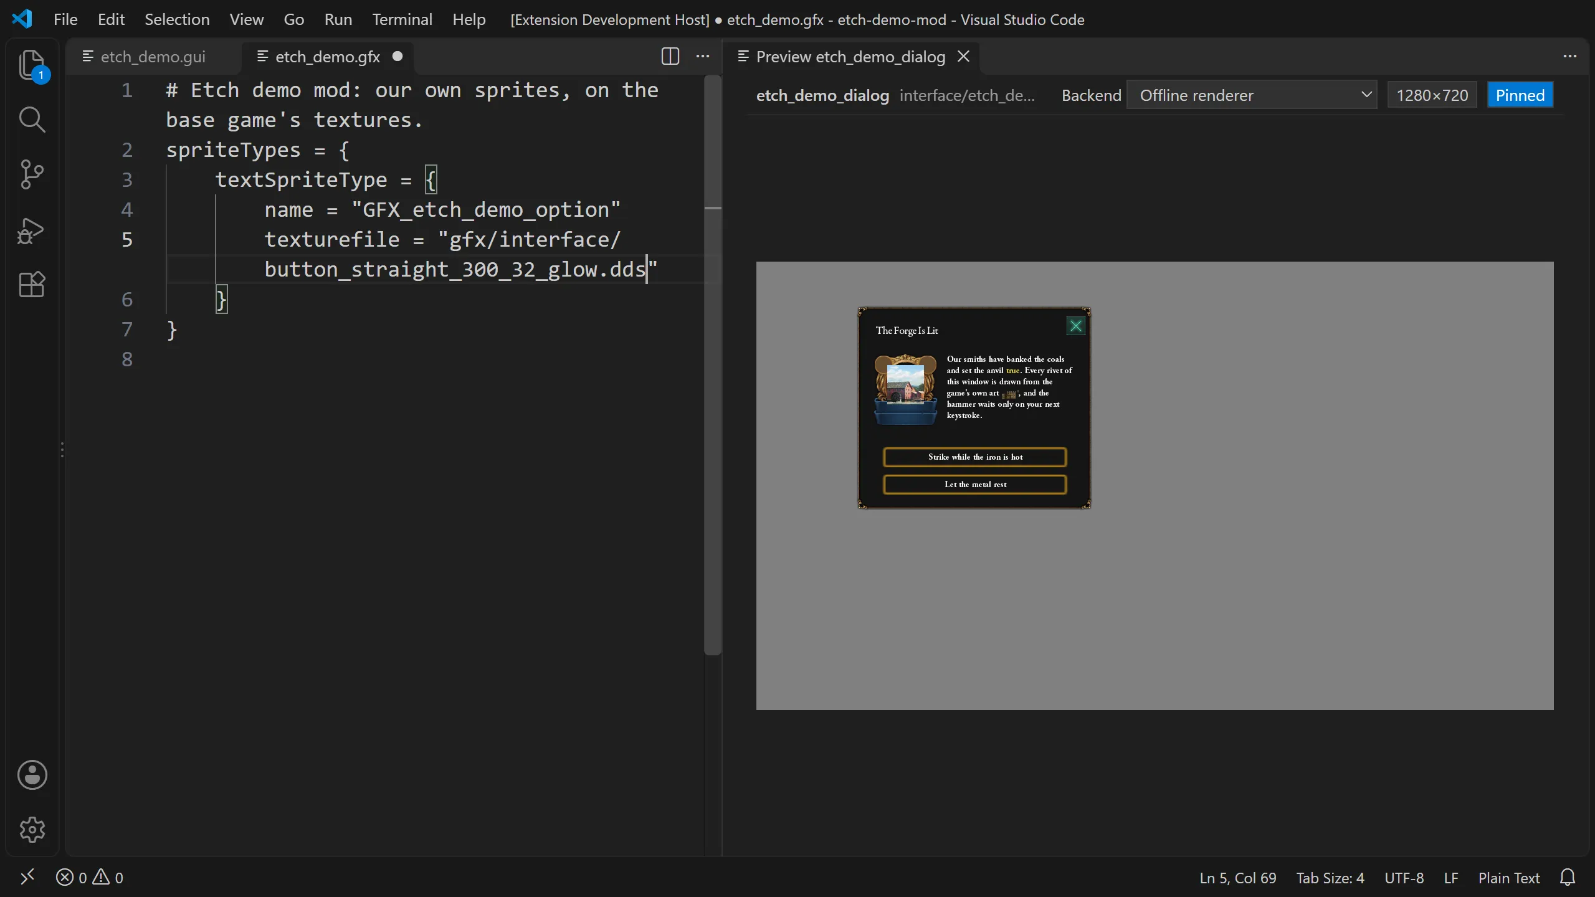
Task: Click Tab Size: 4 in status bar
Action: pyautogui.click(x=1330, y=878)
